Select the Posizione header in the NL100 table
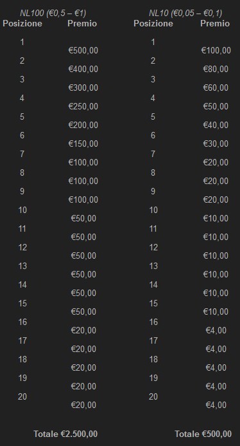 tap(22, 23)
